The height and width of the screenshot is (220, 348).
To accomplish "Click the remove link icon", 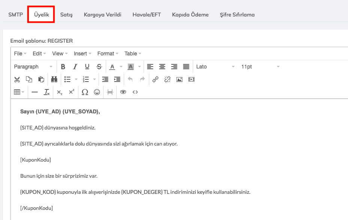I will pos(167,79).
